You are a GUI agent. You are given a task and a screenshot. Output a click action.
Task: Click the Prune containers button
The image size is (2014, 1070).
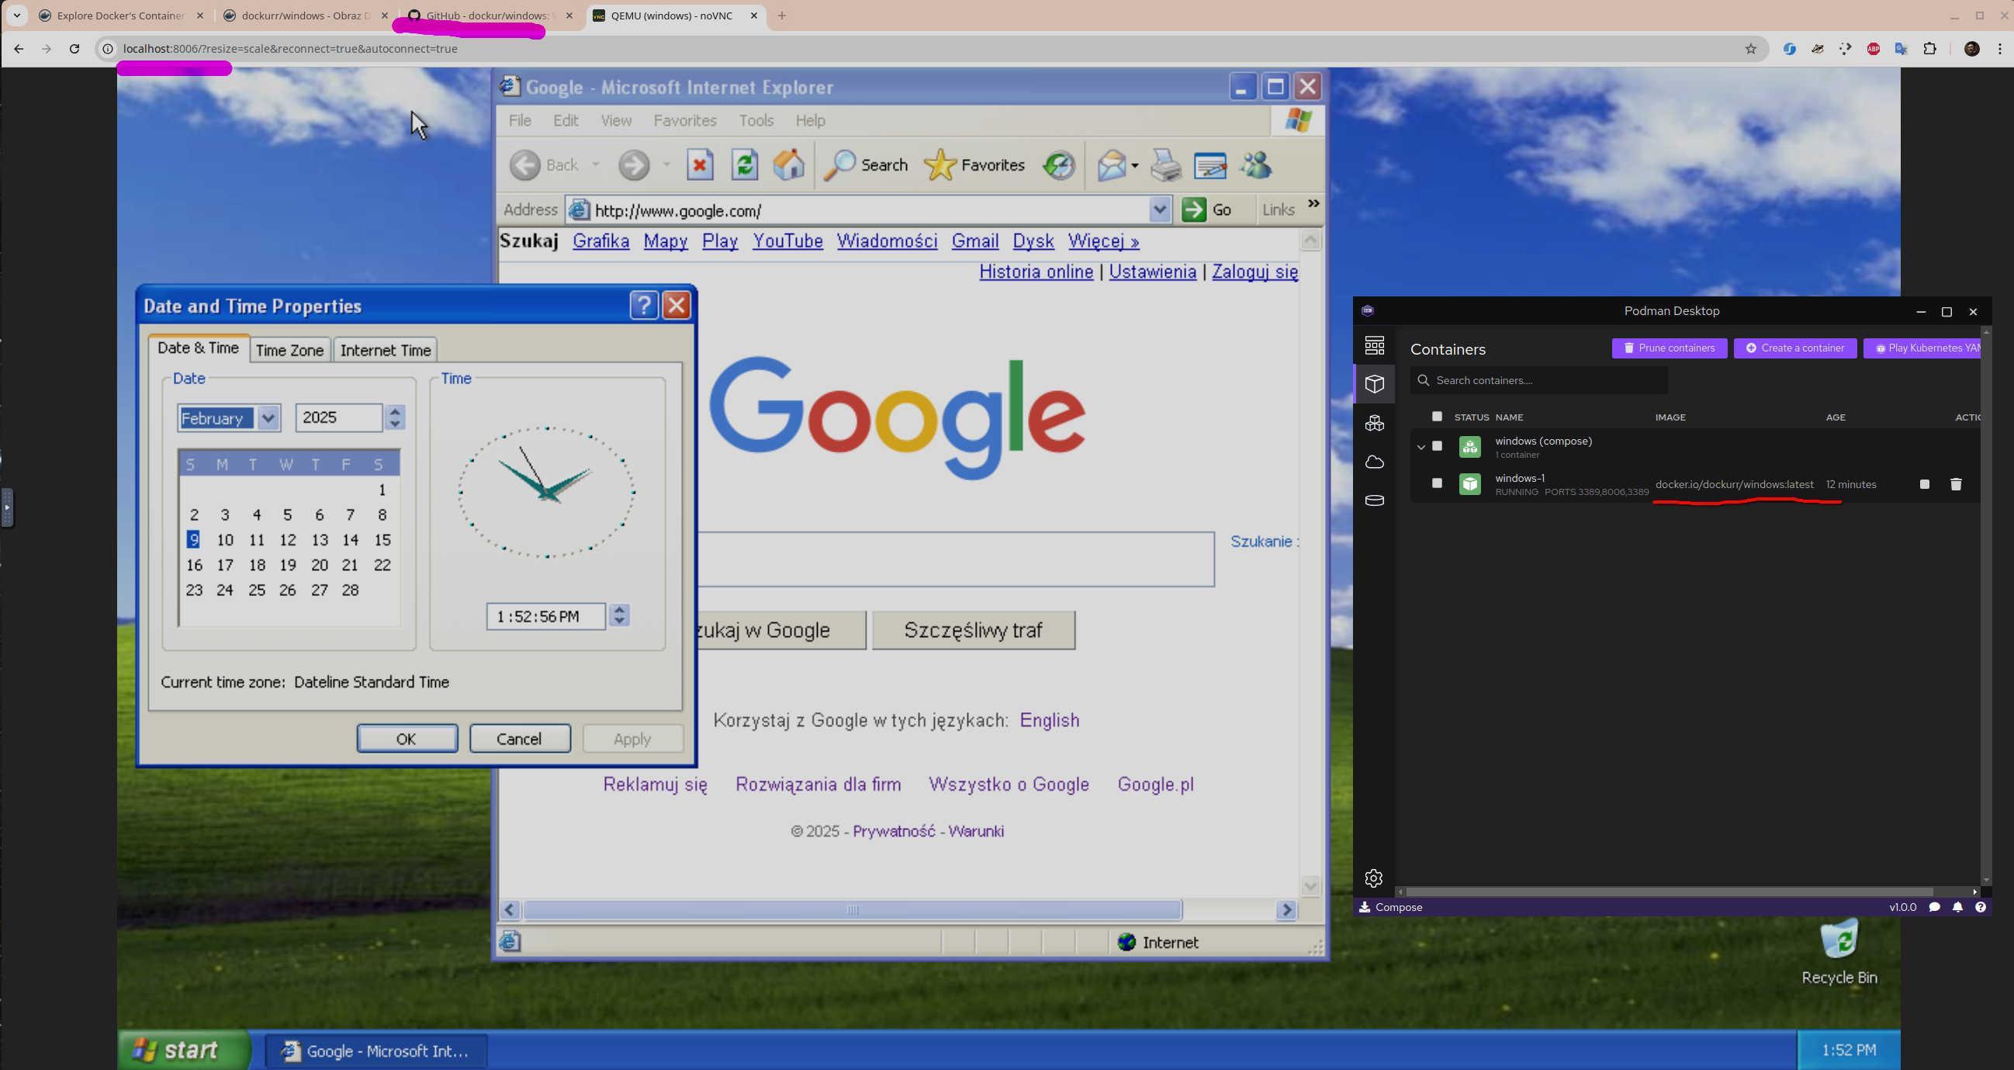[x=1669, y=348]
